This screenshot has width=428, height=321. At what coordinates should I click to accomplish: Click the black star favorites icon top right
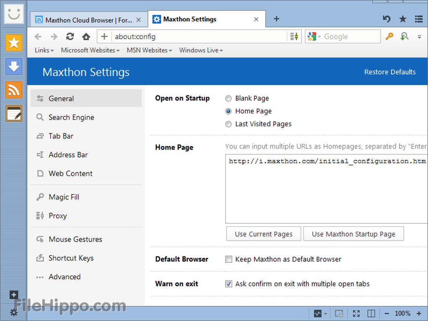coord(403,19)
